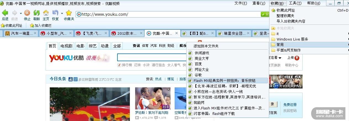Open the 工具(T) menu

point(295,3)
